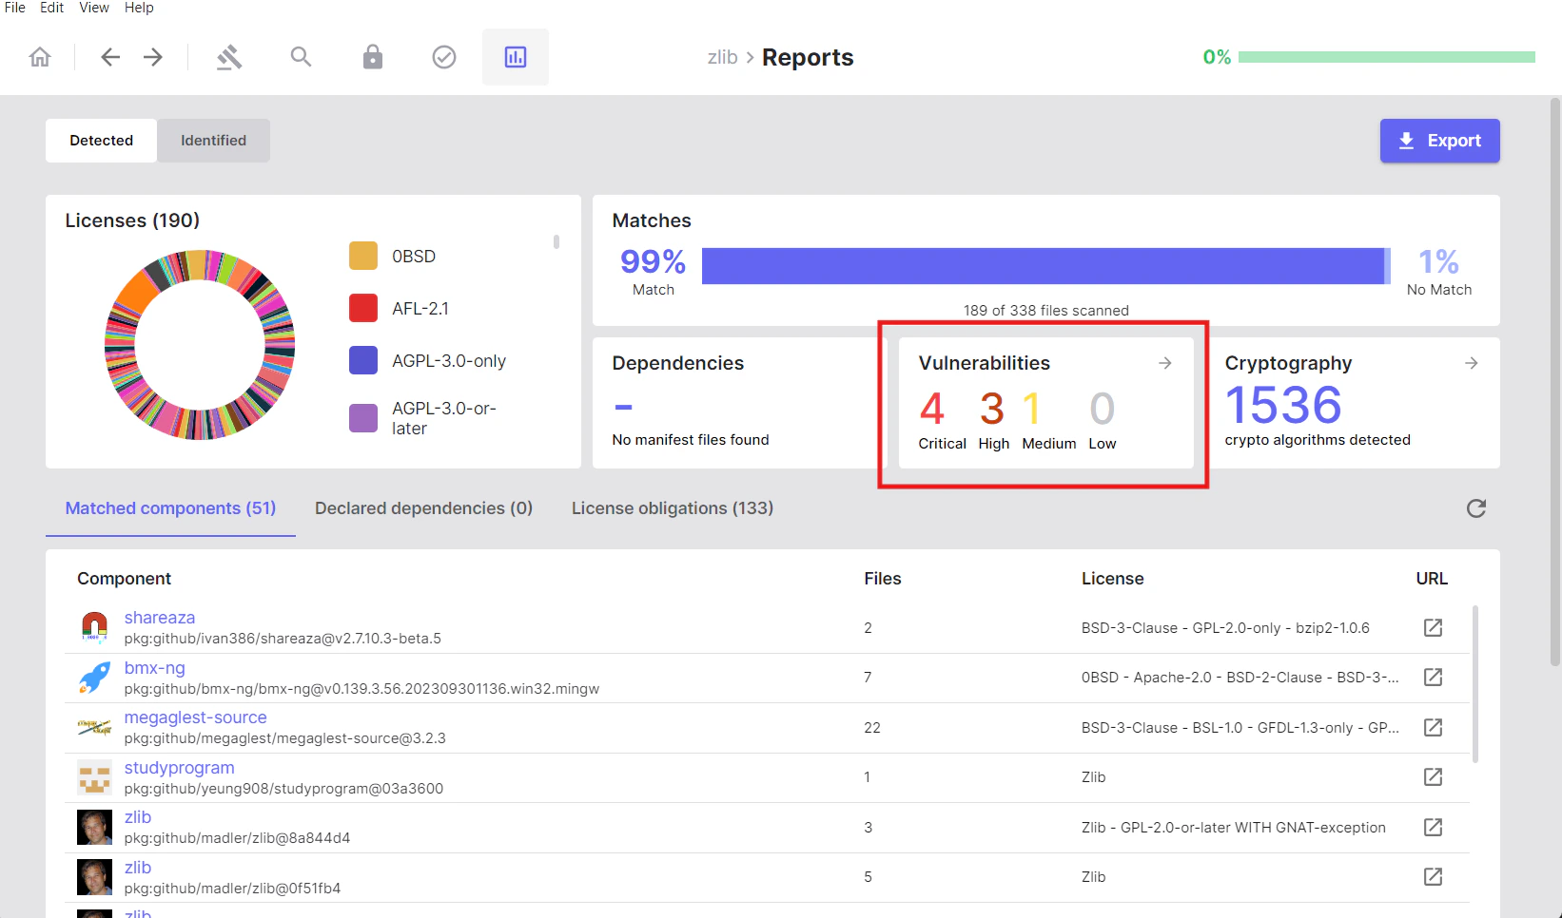Click the lock icon in the toolbar

tap(372, 56)
